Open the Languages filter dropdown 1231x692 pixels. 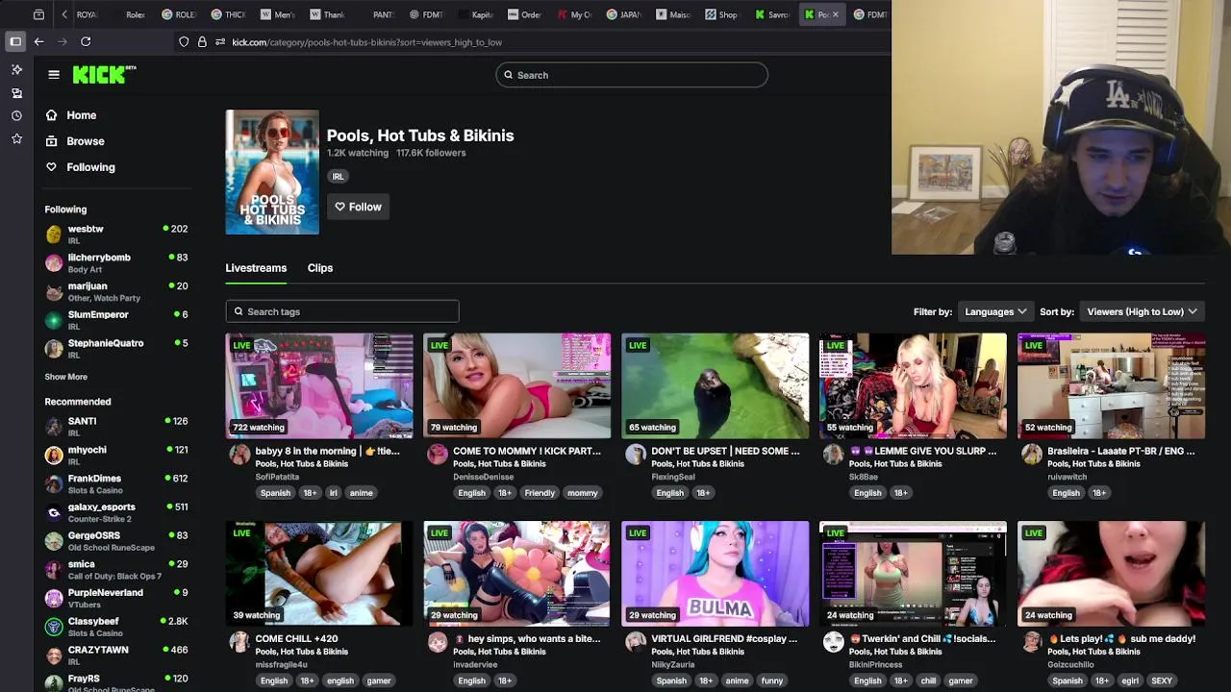(x=995, y=311)
